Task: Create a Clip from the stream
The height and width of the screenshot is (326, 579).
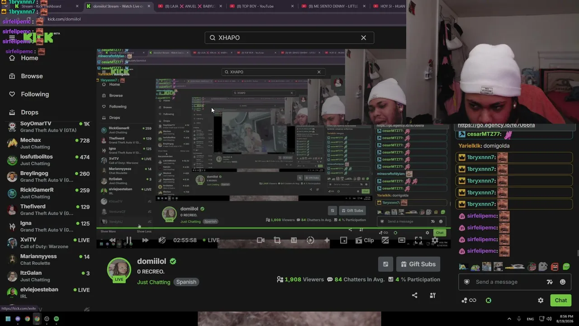Action: click(x=365, y=240)
